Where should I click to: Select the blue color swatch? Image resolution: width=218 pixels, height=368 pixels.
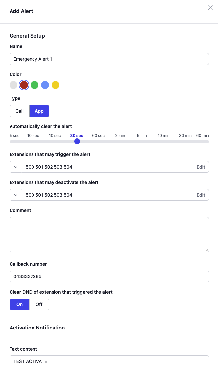45,85
